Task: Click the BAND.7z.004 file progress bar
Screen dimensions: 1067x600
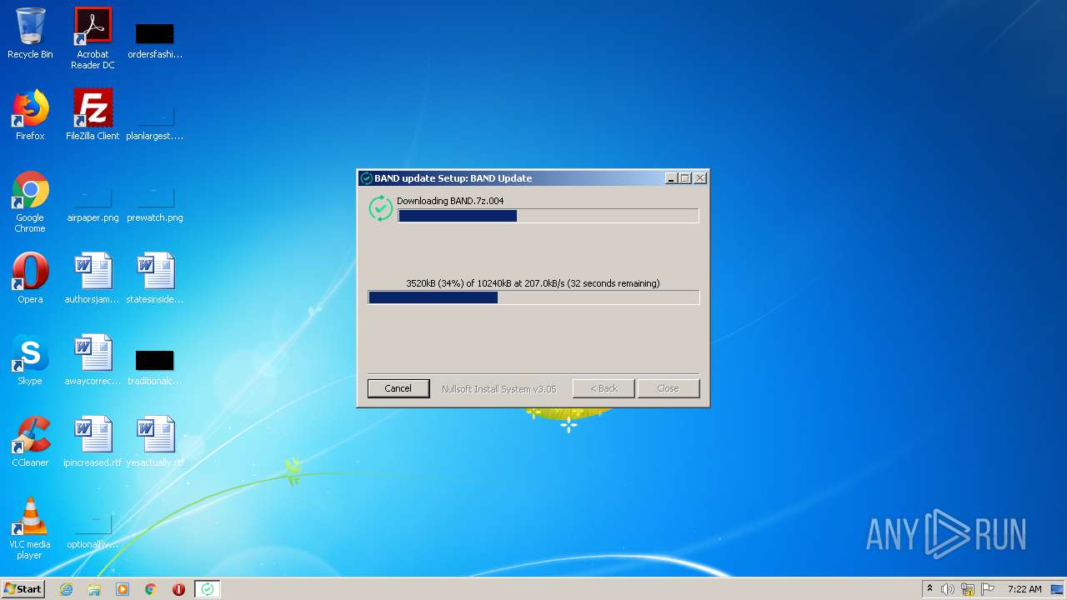Action: (x=548, y=216)
